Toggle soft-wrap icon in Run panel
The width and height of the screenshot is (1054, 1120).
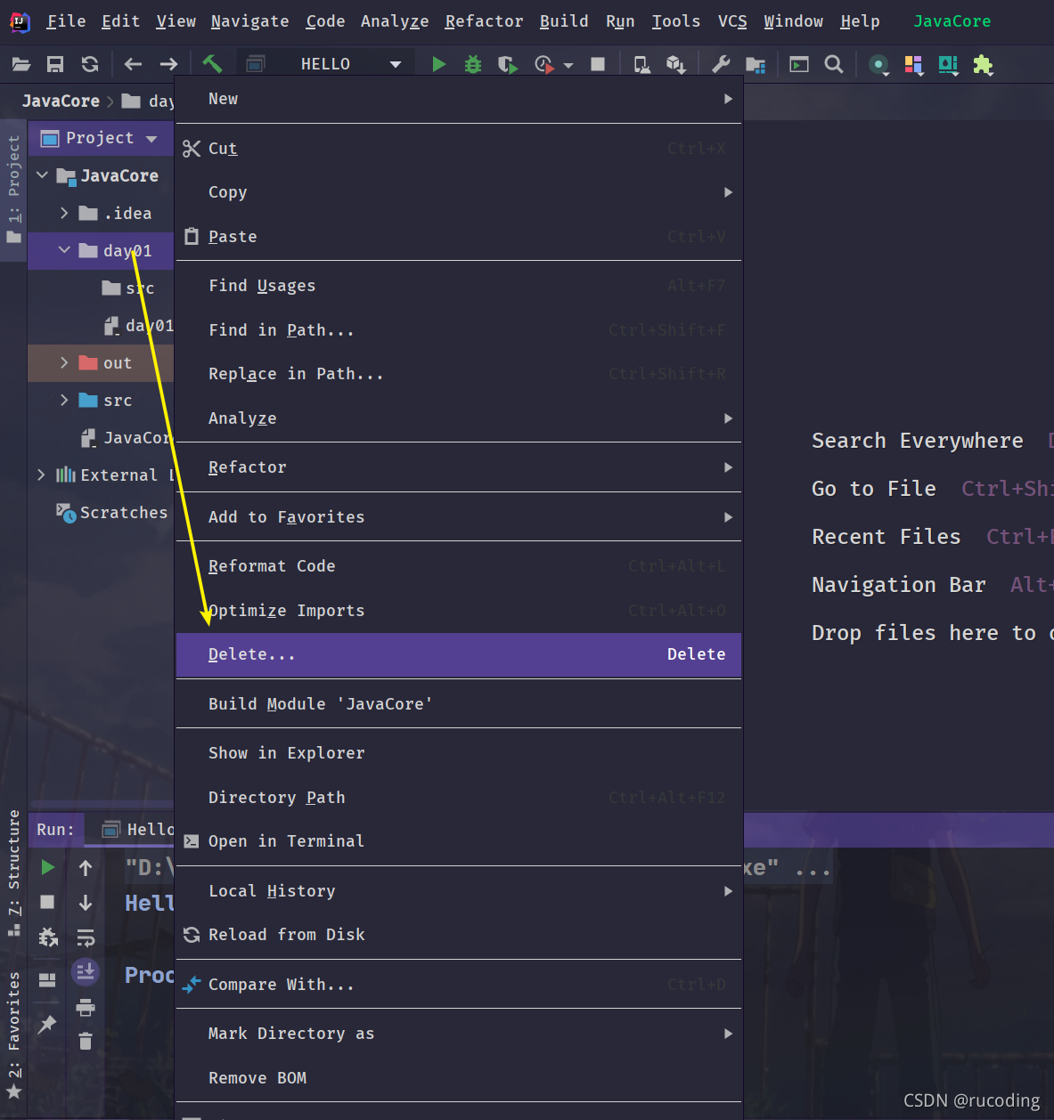tap(86, 937)
